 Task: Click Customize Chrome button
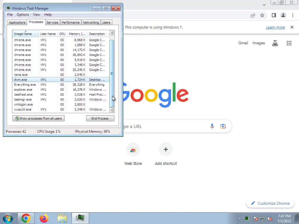point(270,203)
